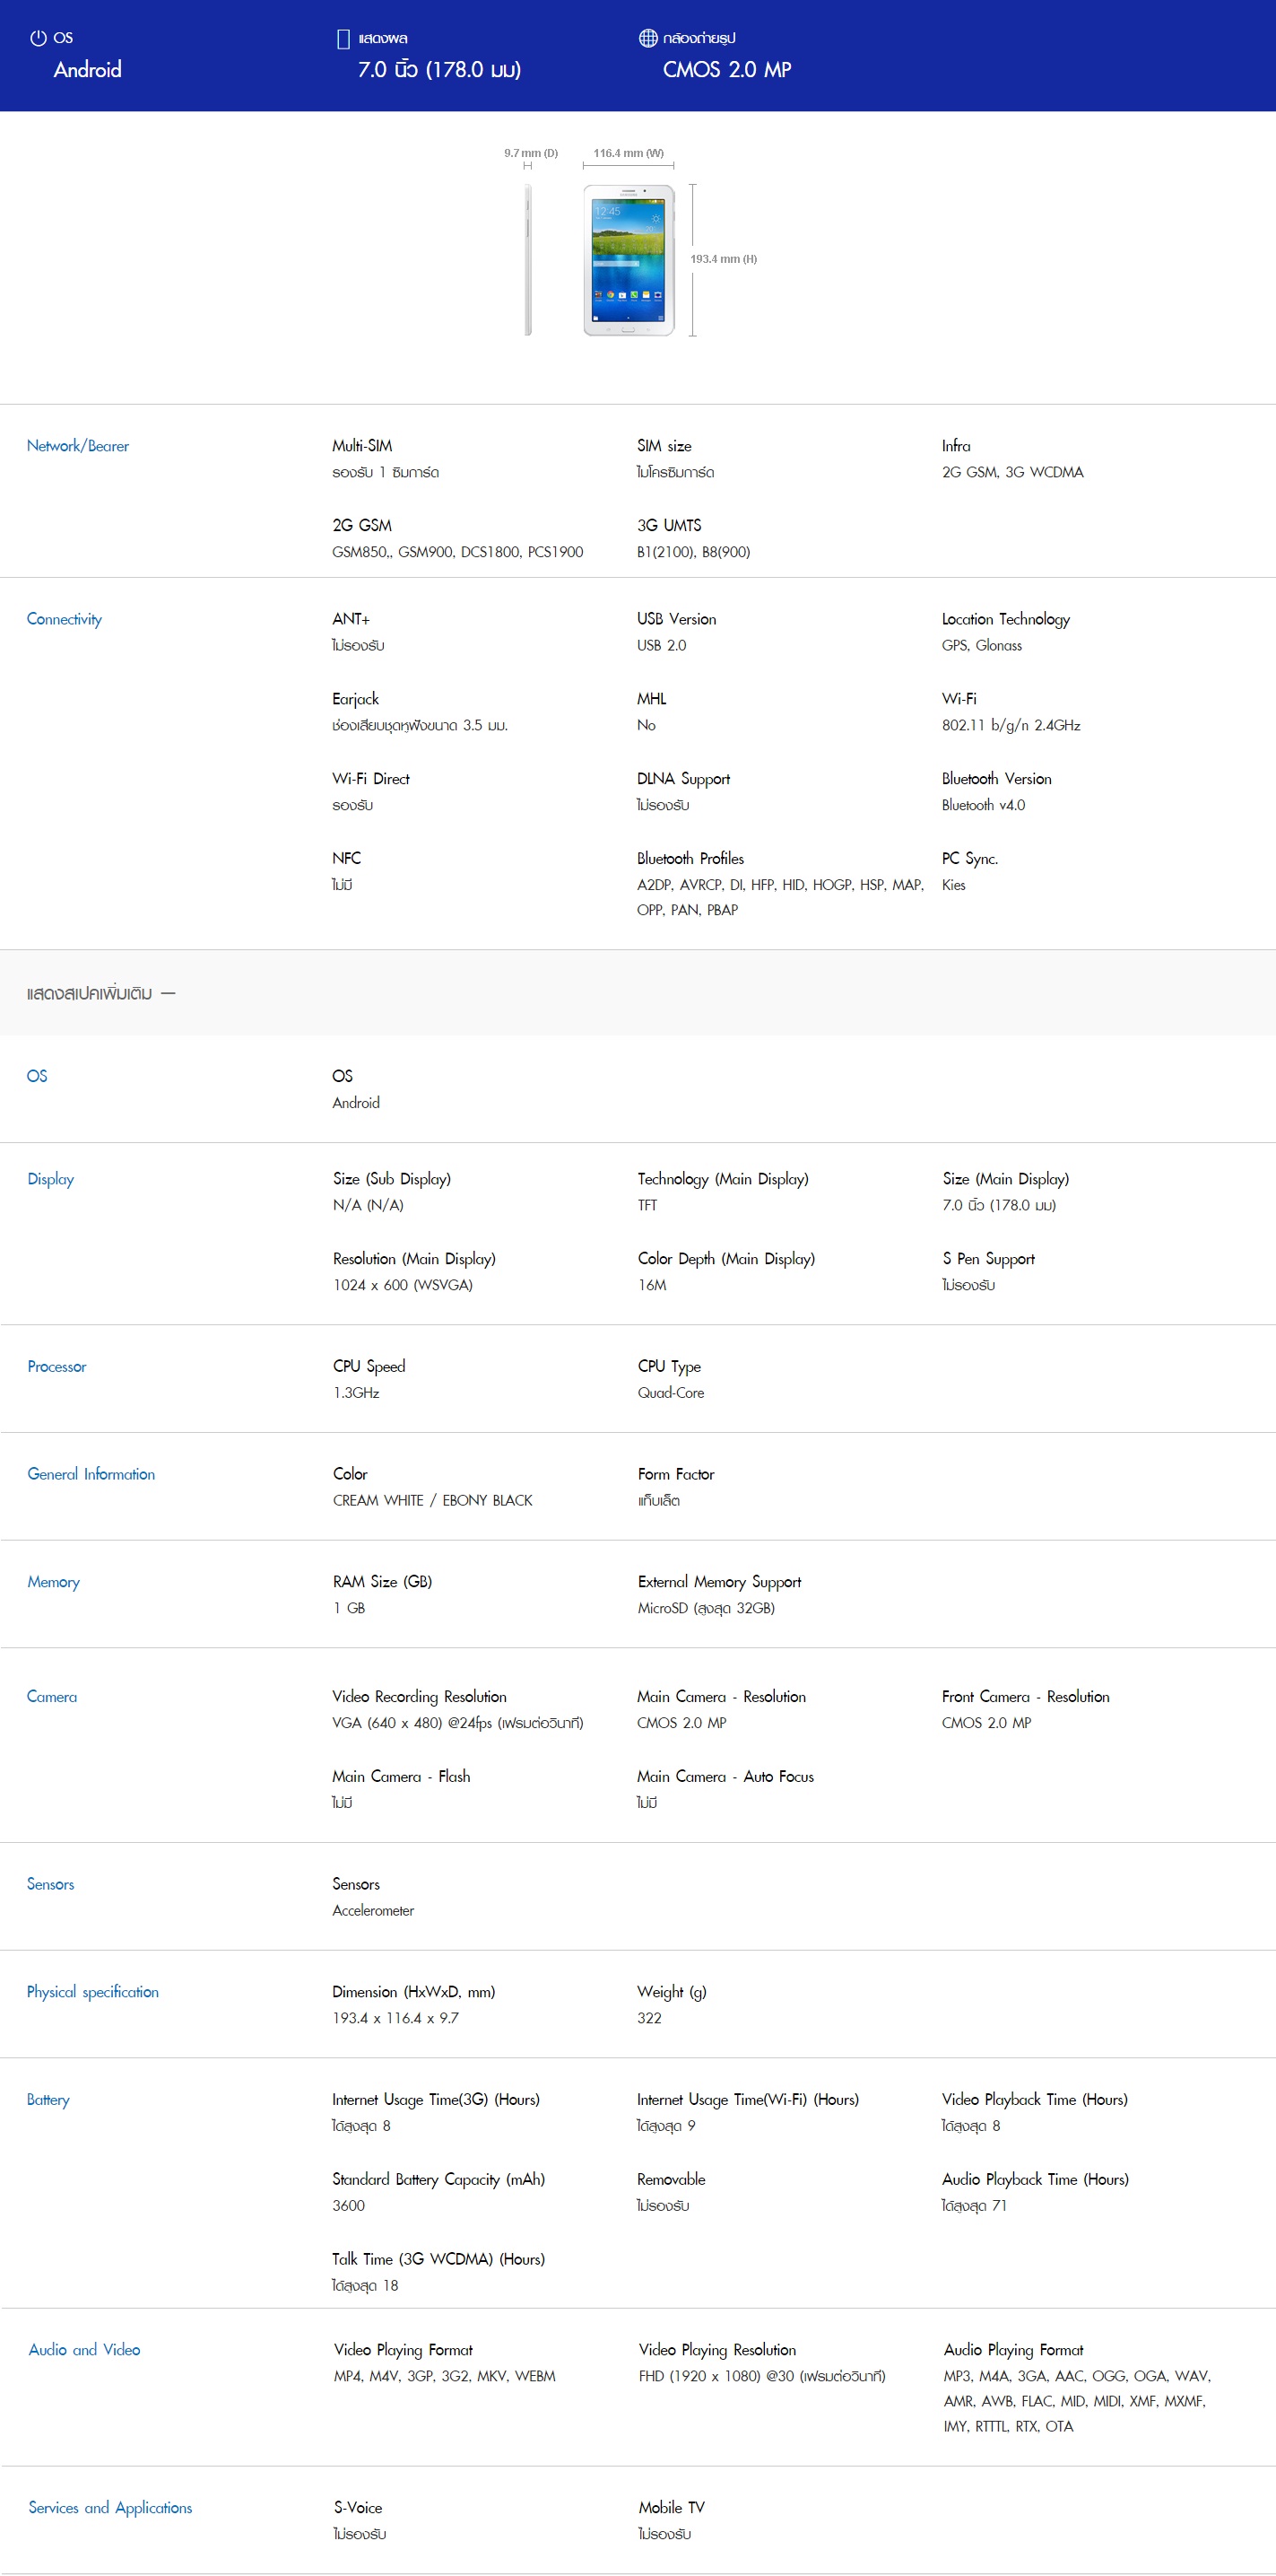This screenshot has width=1276, height=2576.
Task: Click the tablet front view image
Action: click(629, 260)
